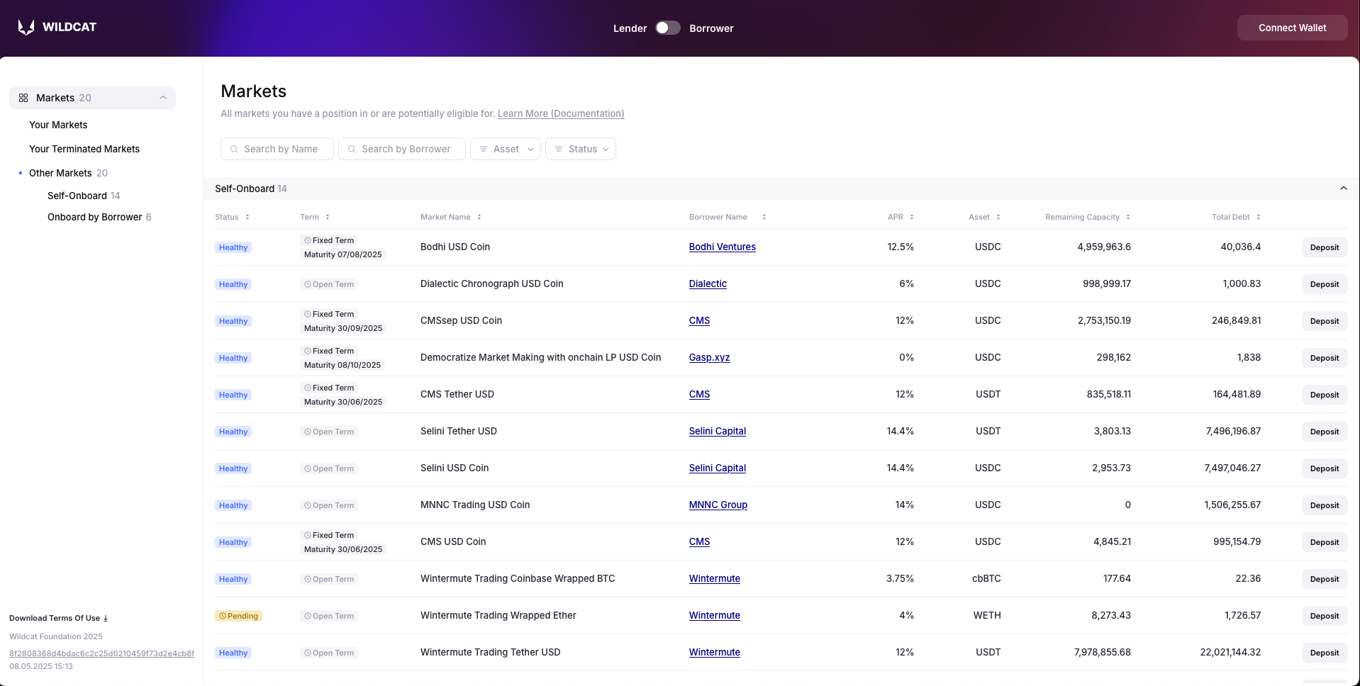Open Bodhi Ventures borrower link
Viewport: 1360px width, 686px height.
722,247
